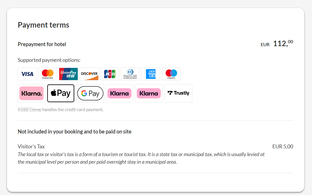Select the Google Pay option

(x=90, y=93)
